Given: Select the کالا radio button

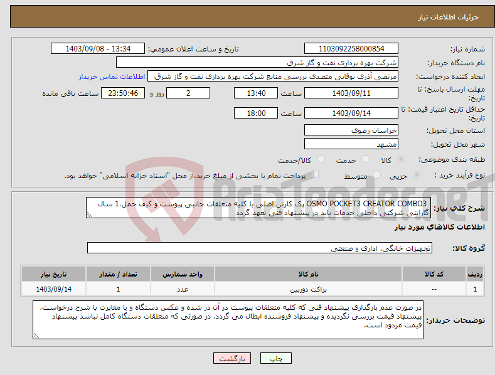Looking at the screenshot, I should coord(401,159).
